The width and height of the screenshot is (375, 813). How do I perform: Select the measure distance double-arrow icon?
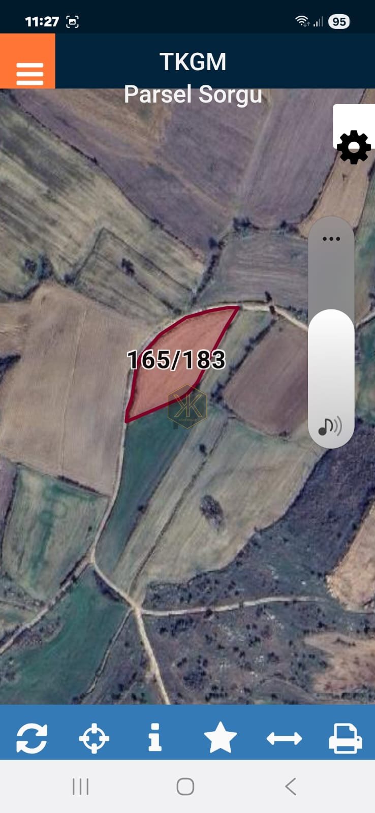(x=284, y=738)
